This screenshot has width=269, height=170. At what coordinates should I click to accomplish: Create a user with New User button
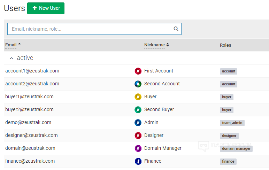click(x=46, y=8)
